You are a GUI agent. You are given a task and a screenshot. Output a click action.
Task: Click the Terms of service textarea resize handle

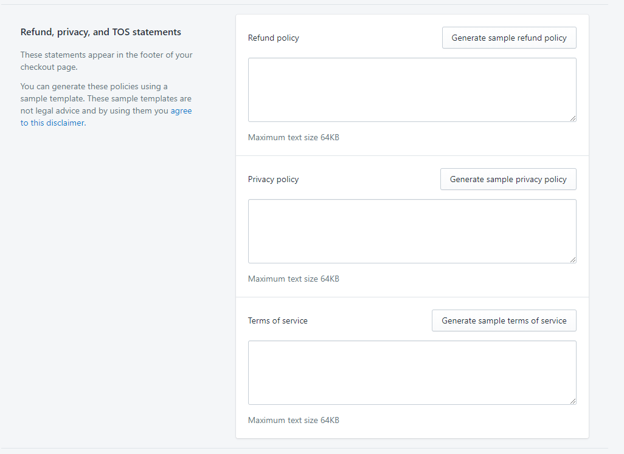[573, 401]
